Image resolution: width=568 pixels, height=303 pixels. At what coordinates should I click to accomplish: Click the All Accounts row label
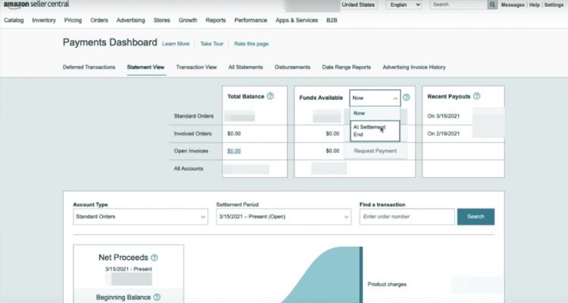(x=189, y=168)
